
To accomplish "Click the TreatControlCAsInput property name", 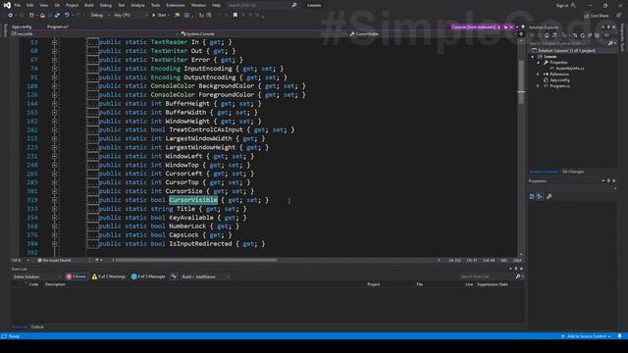I will click(206, 129).
